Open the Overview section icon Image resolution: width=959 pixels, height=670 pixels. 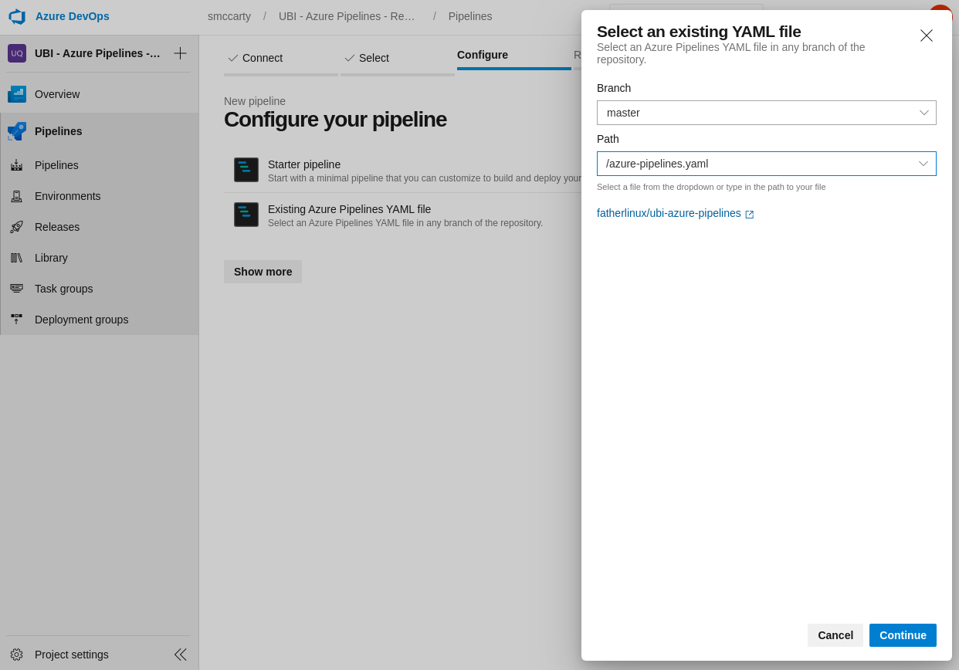pyautogui.click(x=17, y=94)
